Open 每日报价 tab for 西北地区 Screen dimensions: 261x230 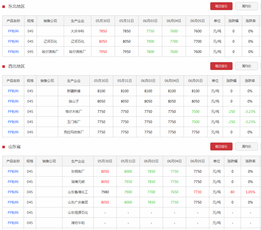click(221, 66)
